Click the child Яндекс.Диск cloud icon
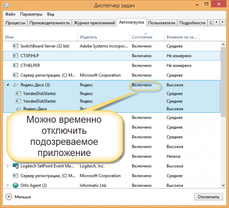Viewport: 229px width, 208px height. pos(18,109)
